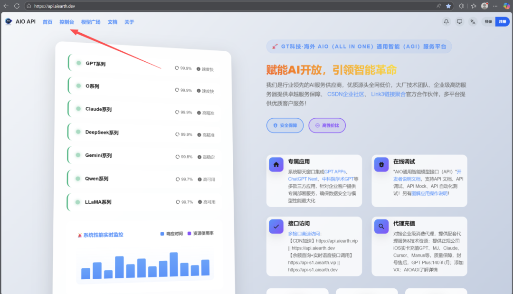Select the Gemini系列 row
513x294 pixels.
142,155
